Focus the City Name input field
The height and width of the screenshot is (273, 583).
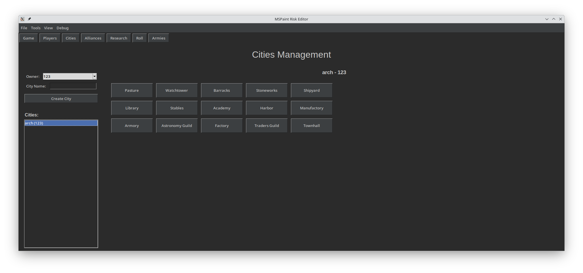click(73, 86)
